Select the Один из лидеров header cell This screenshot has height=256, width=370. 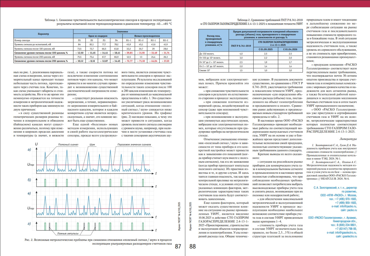tap(97, 35)
